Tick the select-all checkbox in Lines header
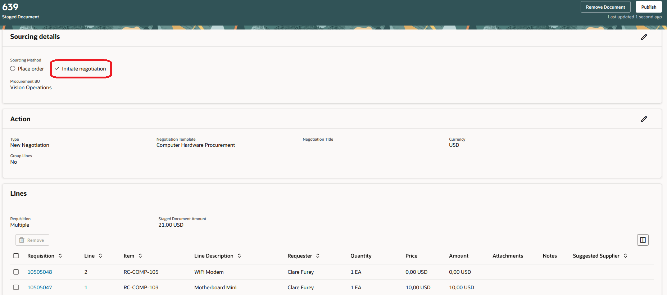The width and height of the screenshot is (667, 295). 16,256
